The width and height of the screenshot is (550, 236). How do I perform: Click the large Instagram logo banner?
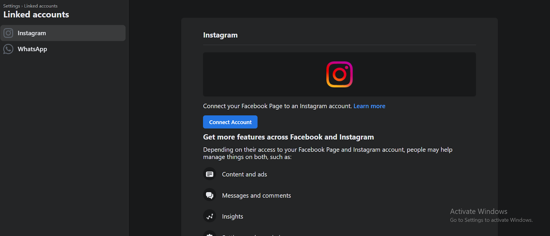click(x=339, y=74)
